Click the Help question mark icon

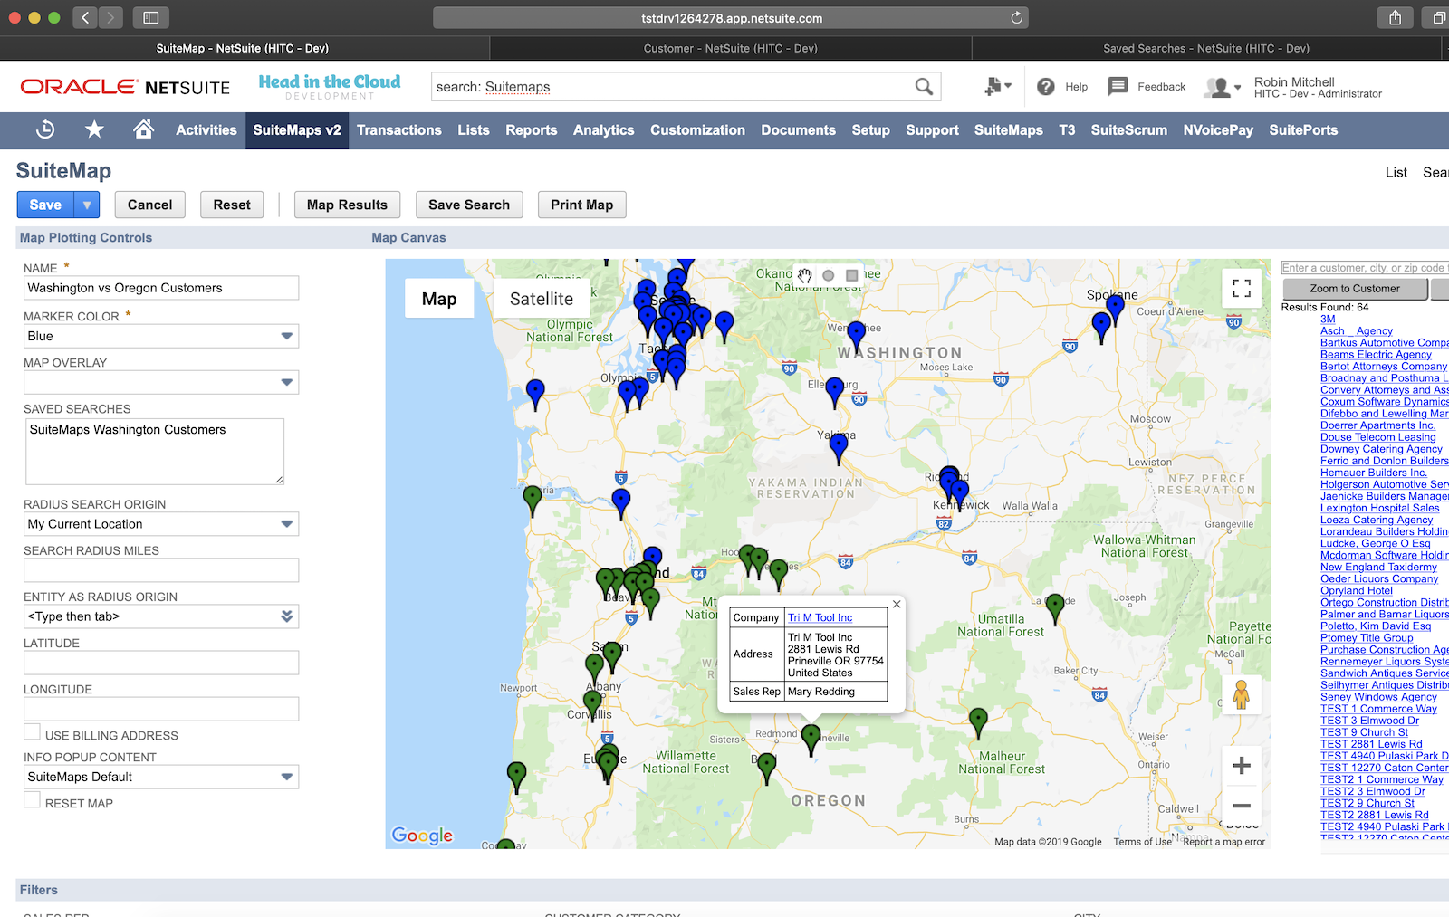coord(1046,87)
